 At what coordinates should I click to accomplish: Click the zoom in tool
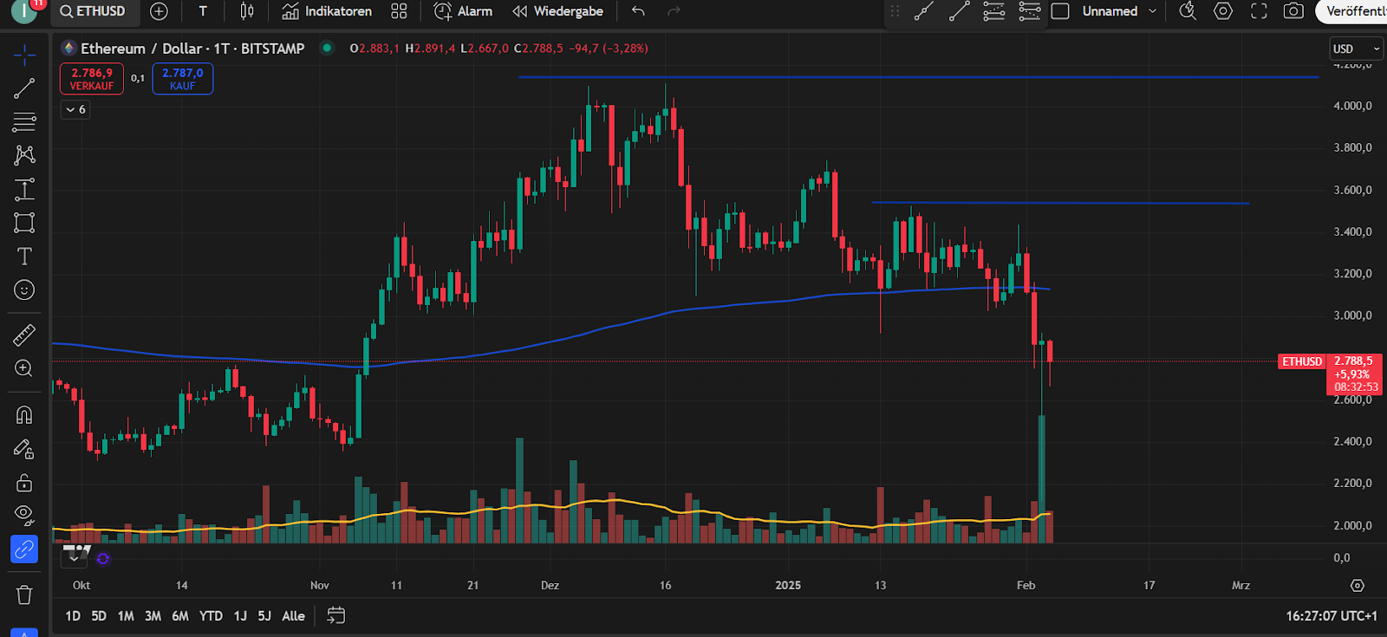click(x=24, y=368)
